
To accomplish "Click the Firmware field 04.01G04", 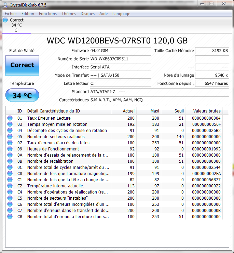I will point(121,51).
